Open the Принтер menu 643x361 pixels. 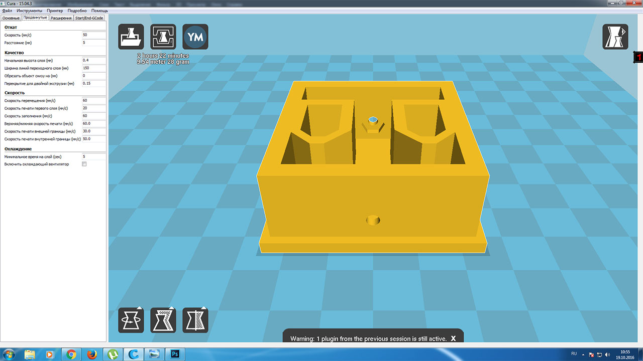click(x=55, y=11)
